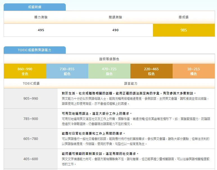Click the 聽力測驗 column header
This screenshot has height=170, width=217.
41,17
